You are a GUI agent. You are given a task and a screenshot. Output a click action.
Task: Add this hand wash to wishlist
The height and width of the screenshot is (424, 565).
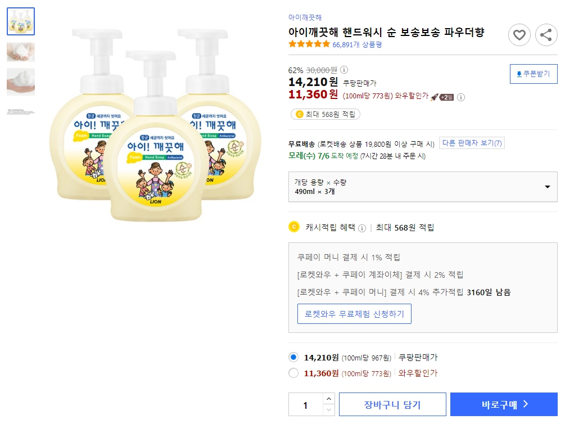[519, 35]
